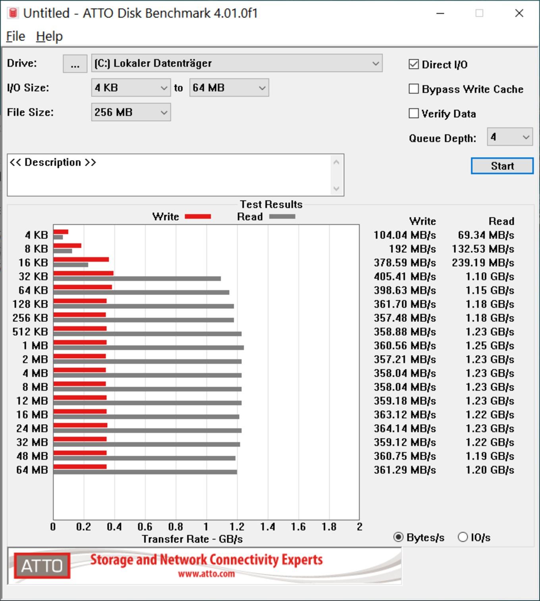540x601 pixels.
Task: Open the File Size 256 MB dropdown
Action: [131, 112]
